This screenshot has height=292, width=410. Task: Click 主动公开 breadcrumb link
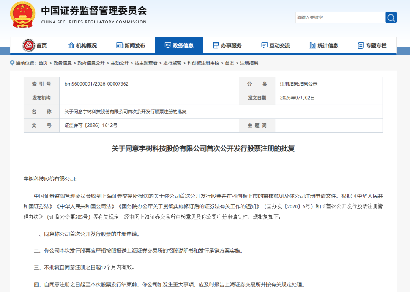(120, 63)
